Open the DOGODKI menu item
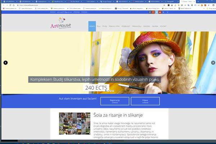The width and height of the screenshot is (216, 144). coord(147,26)
